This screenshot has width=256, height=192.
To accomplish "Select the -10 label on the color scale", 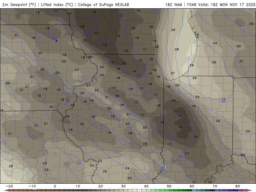I will click(32, 186).
